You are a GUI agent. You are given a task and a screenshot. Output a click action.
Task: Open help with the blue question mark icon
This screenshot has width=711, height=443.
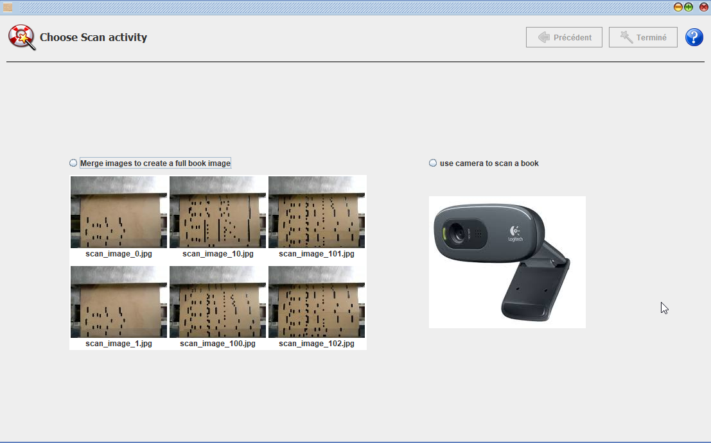coord(694,38)
